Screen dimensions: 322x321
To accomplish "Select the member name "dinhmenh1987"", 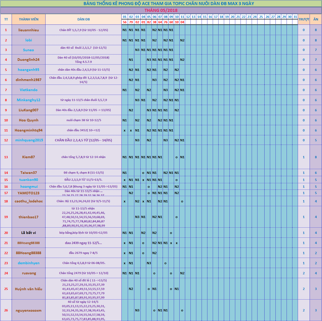I will coord(29,80).
